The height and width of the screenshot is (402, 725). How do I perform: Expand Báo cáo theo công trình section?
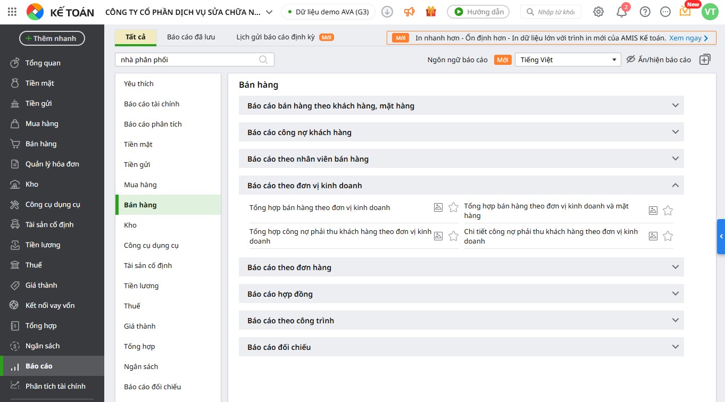pos(461,320)
